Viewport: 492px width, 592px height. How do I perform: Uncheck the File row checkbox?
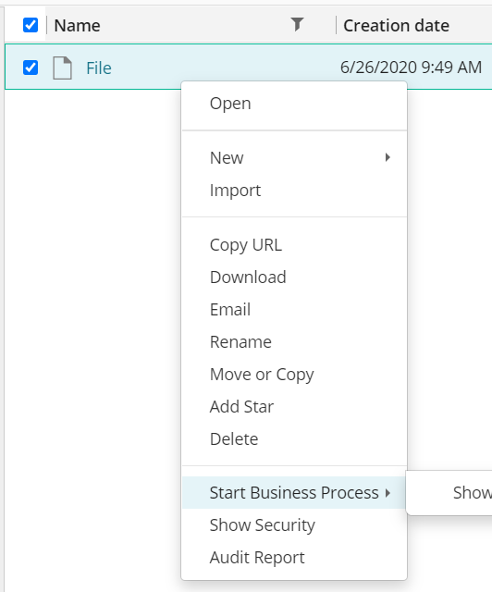(31, 68)
